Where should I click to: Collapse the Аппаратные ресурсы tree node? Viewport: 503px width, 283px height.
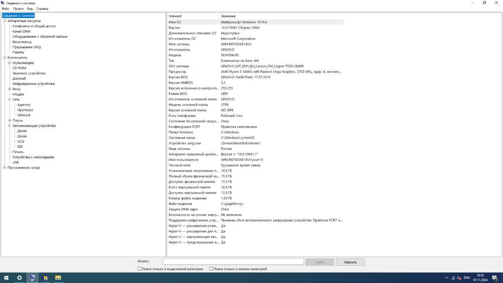[x=5, y=21]
